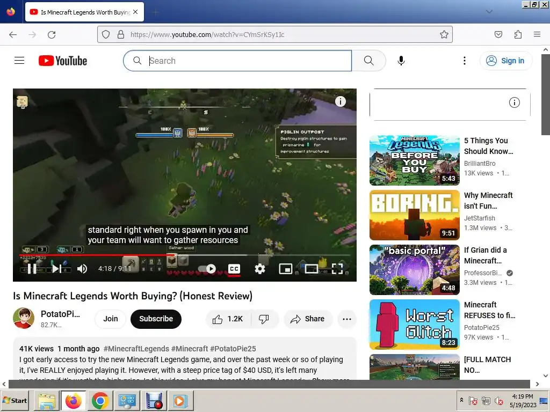
Task: Click #PotatoPie25 hashtag
Action: 233,349
